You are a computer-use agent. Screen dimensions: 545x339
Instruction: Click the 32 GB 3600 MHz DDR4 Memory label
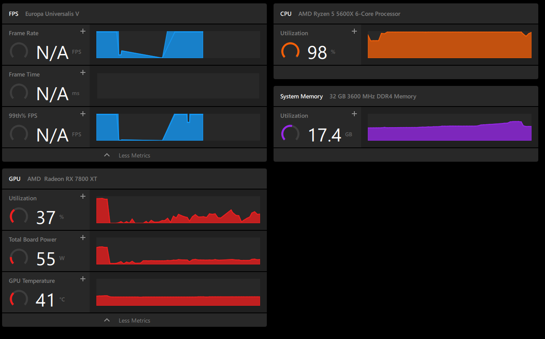click(373, 96)
